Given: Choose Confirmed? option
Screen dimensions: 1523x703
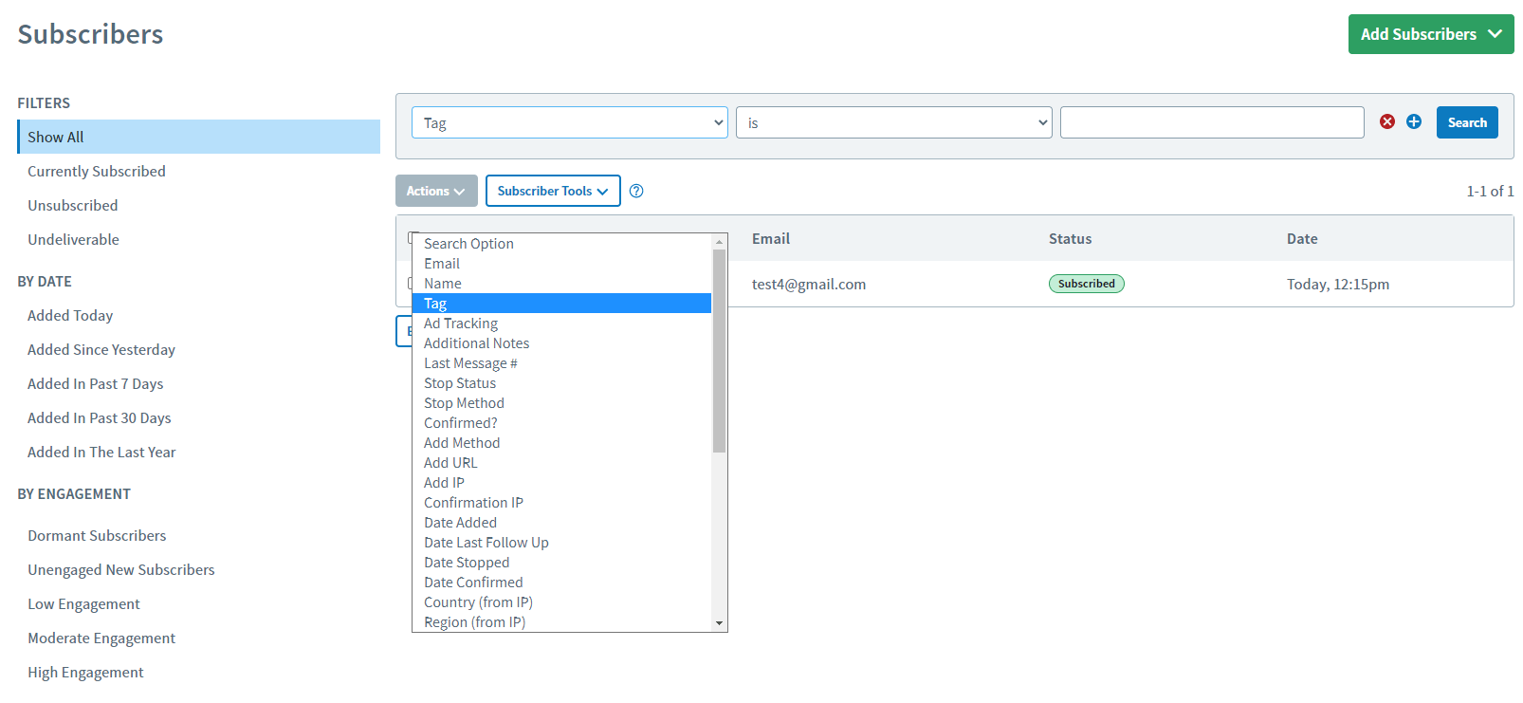Looking at the screenshot, I should click(561, 423).
